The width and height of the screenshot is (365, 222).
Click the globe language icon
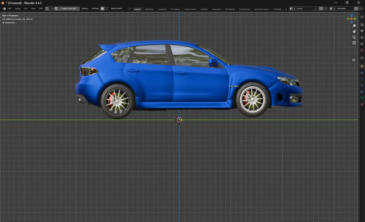pyautogui.click(x=56, y=9)
